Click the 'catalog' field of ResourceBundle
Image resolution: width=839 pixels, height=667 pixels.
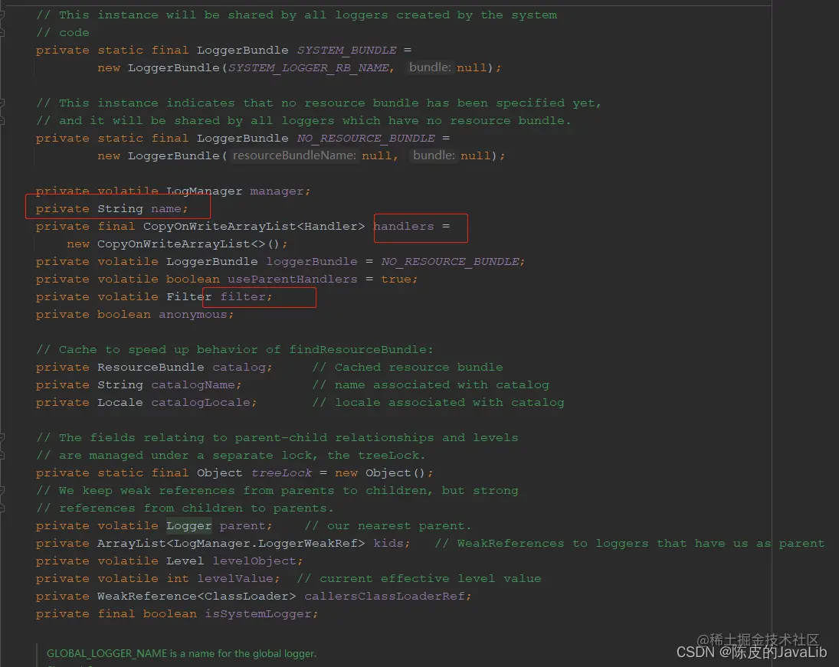(239, 368)
